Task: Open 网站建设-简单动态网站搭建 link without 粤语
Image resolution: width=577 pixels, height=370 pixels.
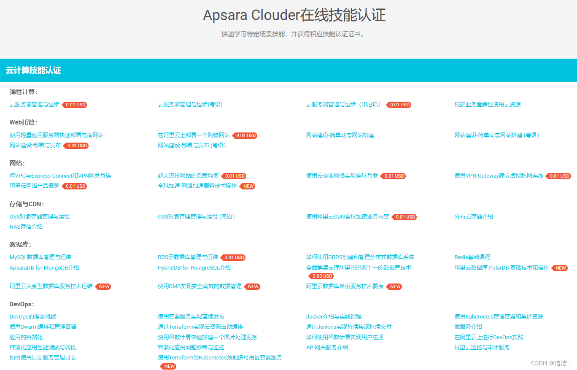Action: (340, 135)
